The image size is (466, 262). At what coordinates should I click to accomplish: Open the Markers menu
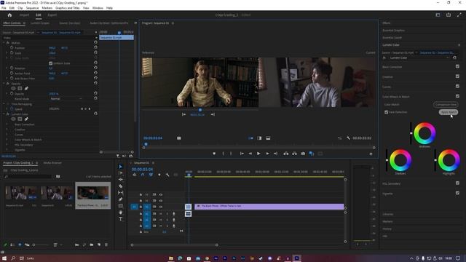47,8
